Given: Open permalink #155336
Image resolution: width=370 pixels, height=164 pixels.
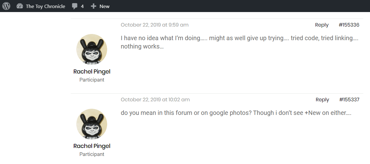Looking at the screenshot, I should [x=349, y=25].
